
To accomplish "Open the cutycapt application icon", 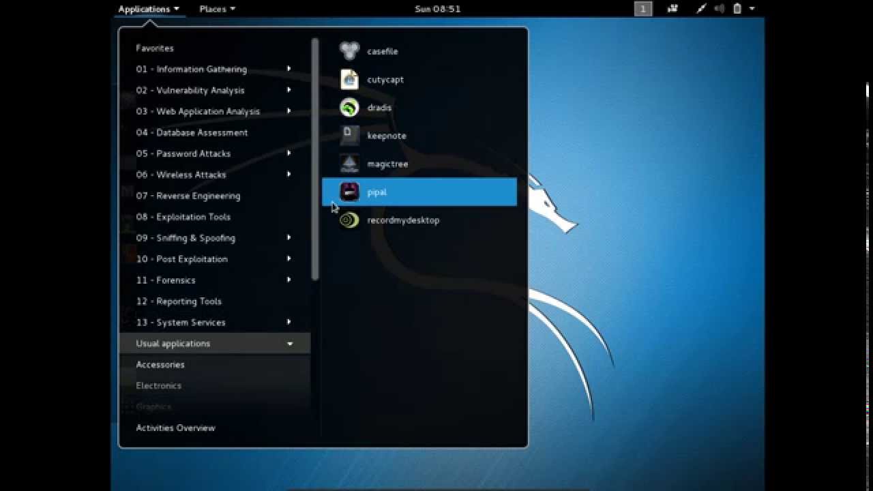I will [349, 79].
